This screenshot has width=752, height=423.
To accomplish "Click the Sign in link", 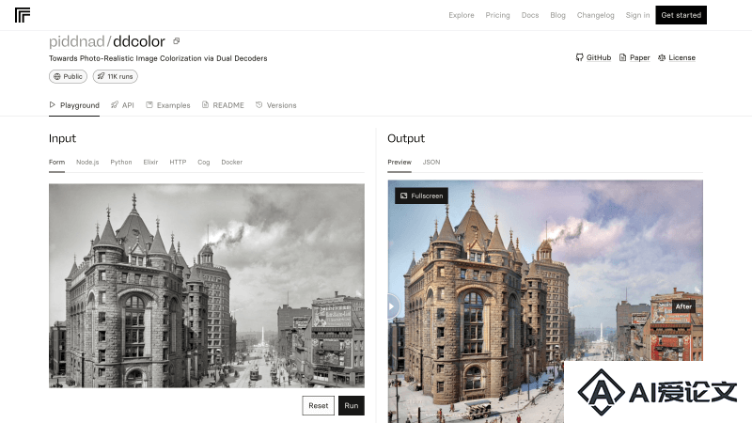I will (637, 15).
